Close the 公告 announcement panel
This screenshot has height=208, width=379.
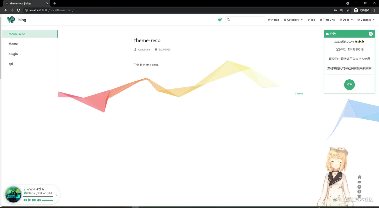371,34
